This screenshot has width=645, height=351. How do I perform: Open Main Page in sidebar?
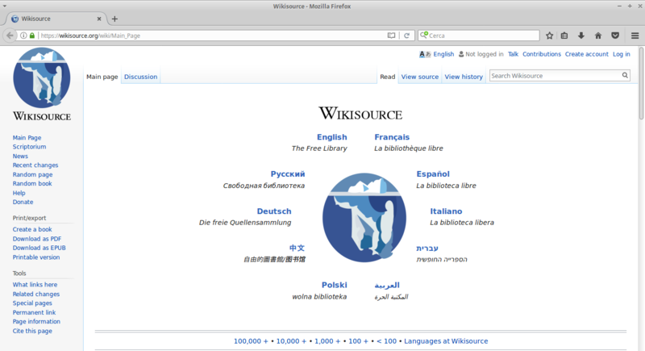(27, 137)
